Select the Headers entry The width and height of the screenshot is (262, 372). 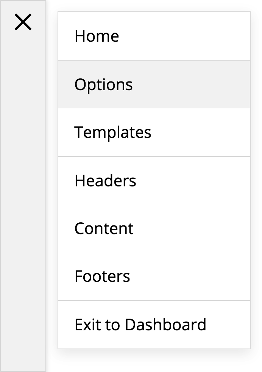coord(105,181)
